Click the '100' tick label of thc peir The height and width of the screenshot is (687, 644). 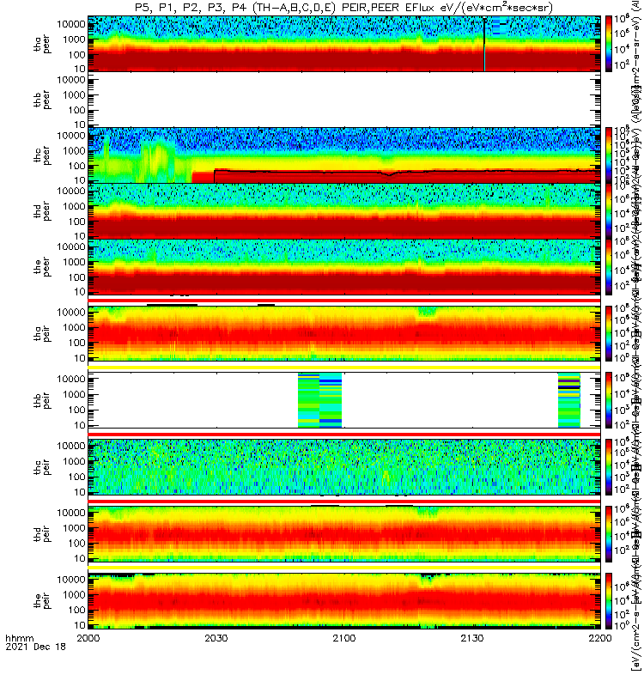(76, 477)
